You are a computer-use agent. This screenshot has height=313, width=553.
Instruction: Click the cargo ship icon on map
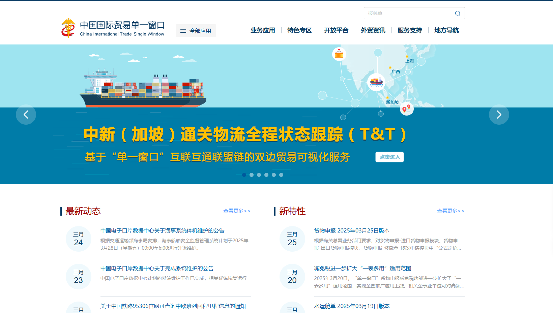[x=376, y=82]
